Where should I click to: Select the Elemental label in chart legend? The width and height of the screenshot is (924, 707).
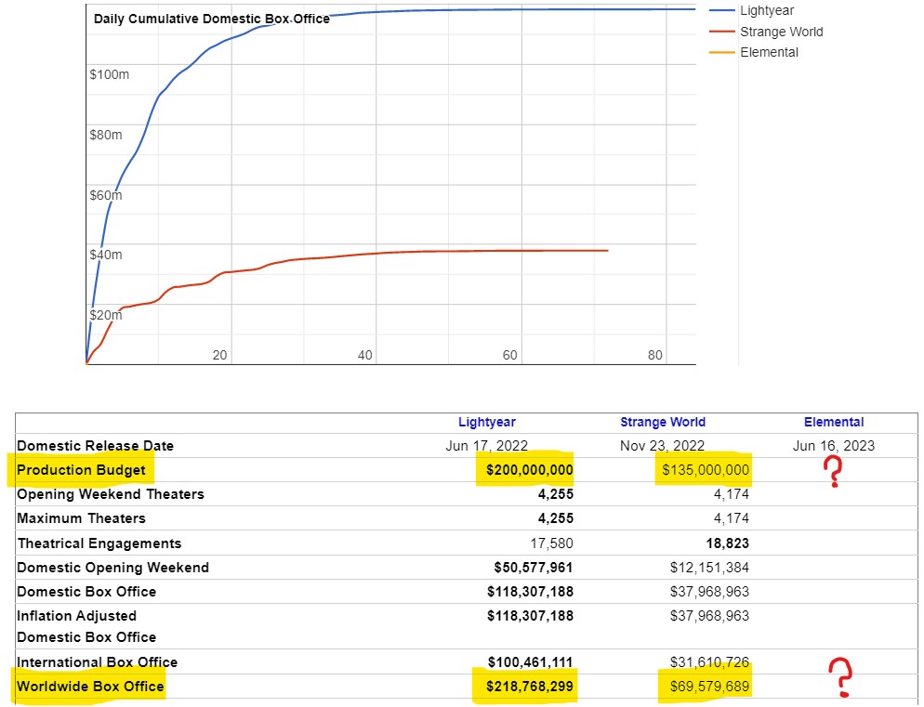[769, 52]
